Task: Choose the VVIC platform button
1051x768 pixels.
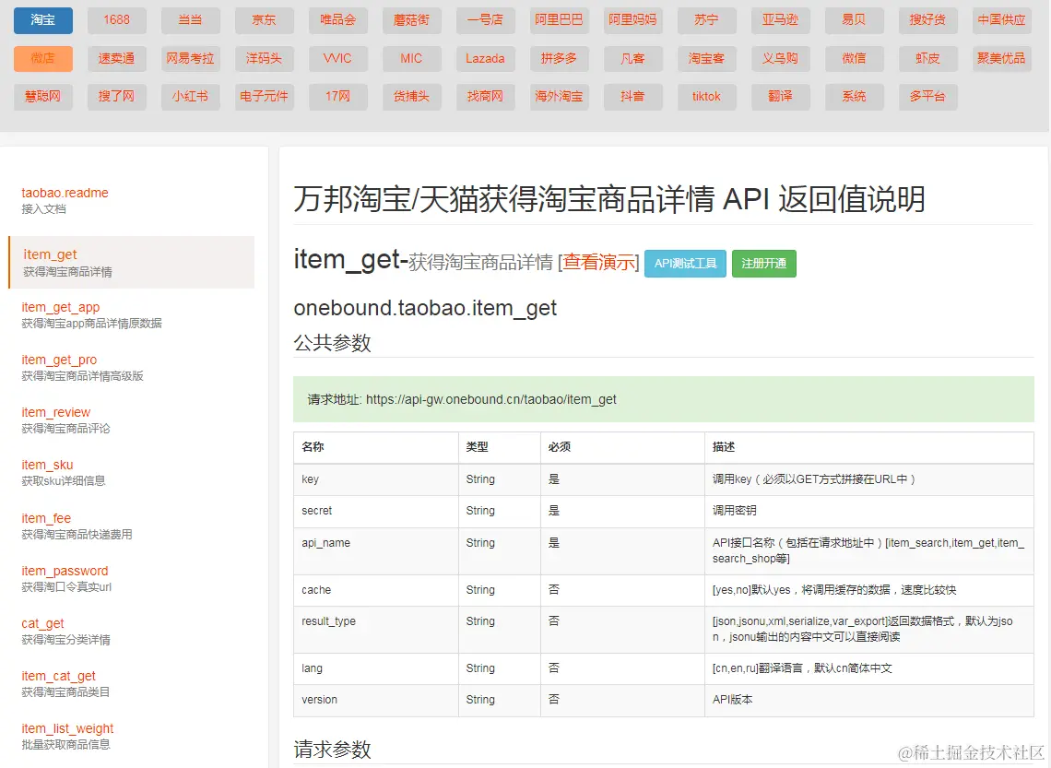Action: click(x=337, y=58)
